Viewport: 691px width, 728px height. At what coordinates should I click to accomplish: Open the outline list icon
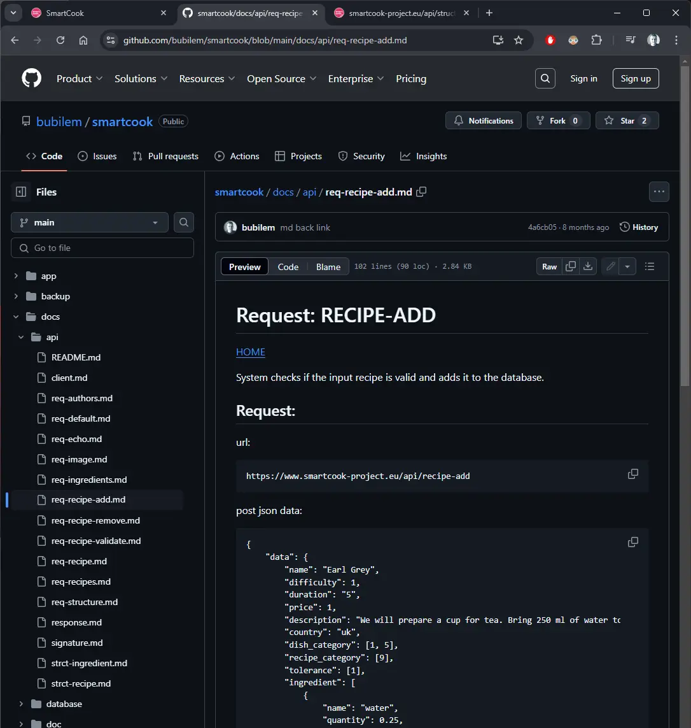click(649, 266)
